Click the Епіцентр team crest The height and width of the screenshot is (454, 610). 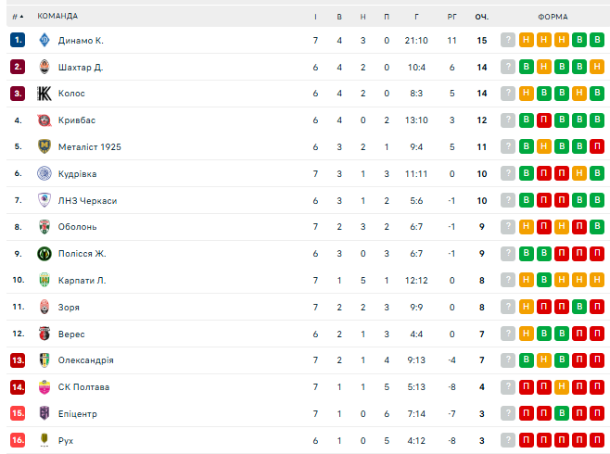point(44,413)
